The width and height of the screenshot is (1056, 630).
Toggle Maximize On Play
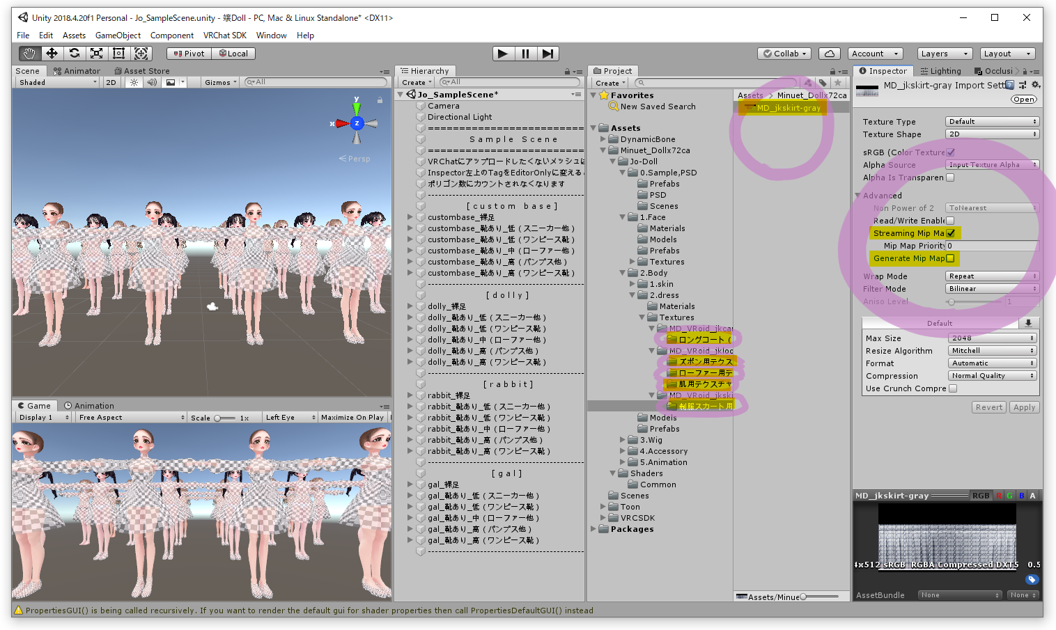pos(352,418)
